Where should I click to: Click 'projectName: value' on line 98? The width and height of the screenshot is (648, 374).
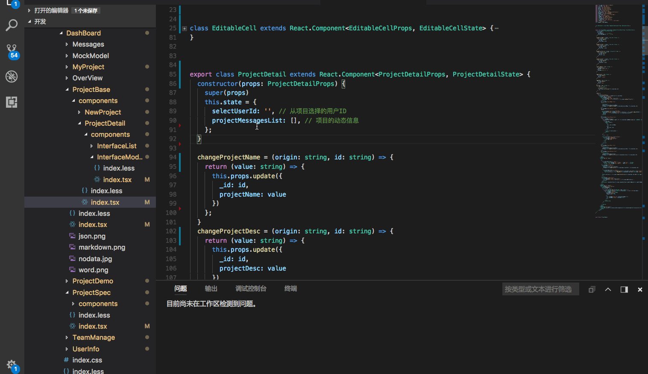253,194
